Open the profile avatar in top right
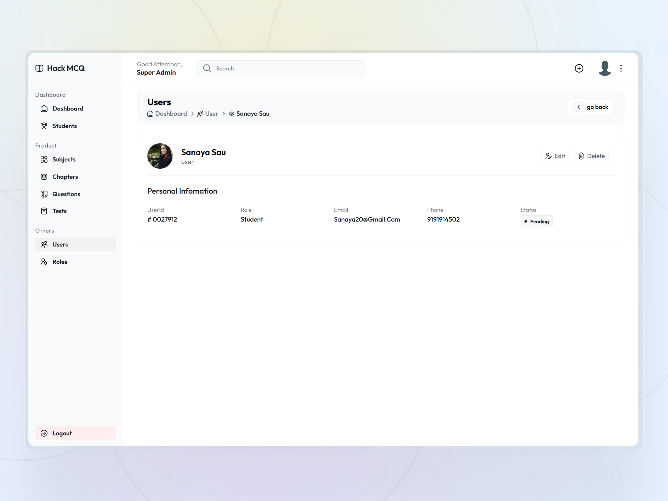The height and width of the screenshot is (501, 668). point(604,68)
